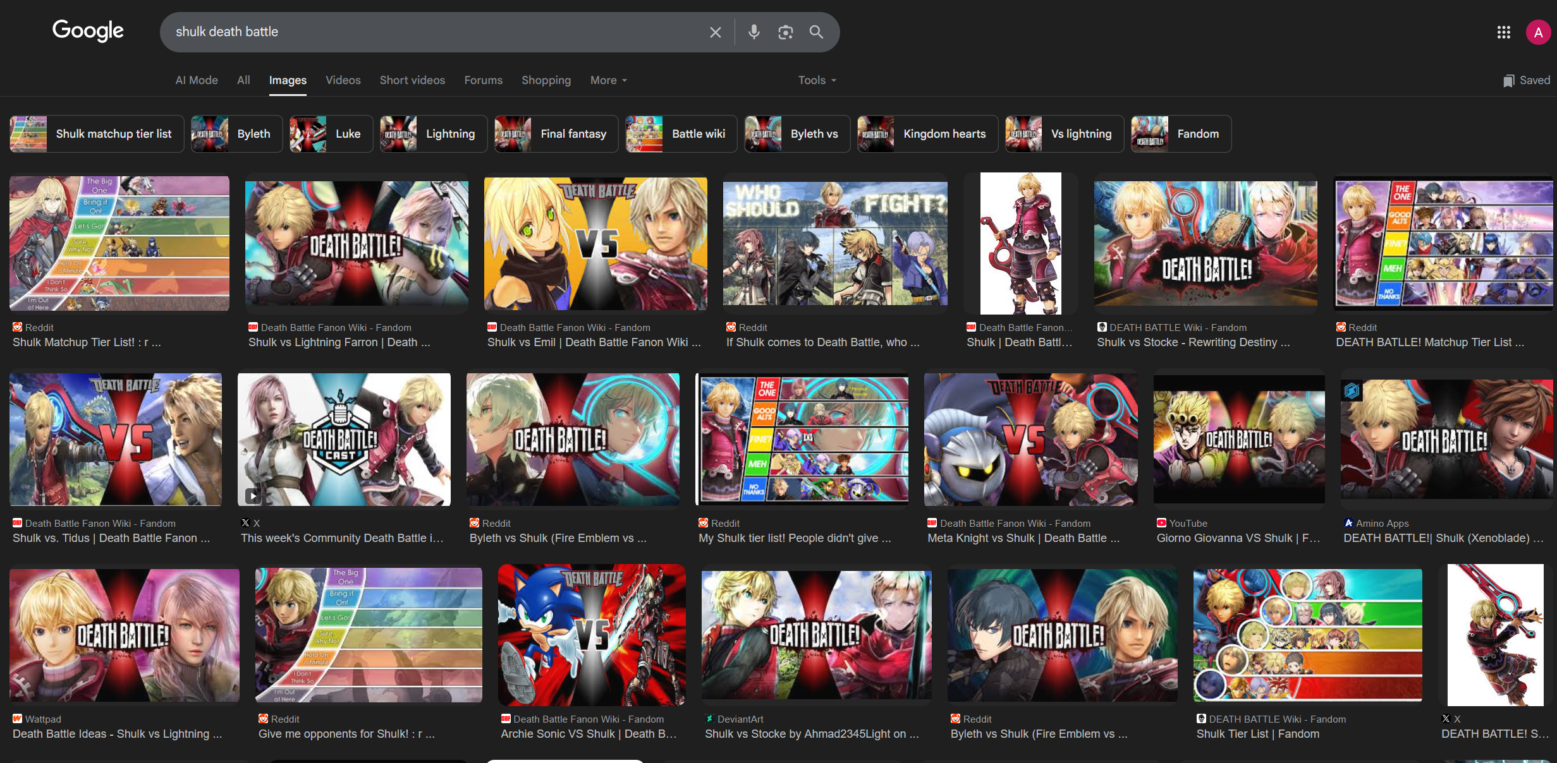Open 'Death Battle Ideas - Shulk vs Lightning' link

point(117,734)
